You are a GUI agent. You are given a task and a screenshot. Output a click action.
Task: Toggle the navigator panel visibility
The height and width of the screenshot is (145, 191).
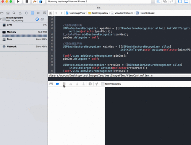(x=180, y=2)
